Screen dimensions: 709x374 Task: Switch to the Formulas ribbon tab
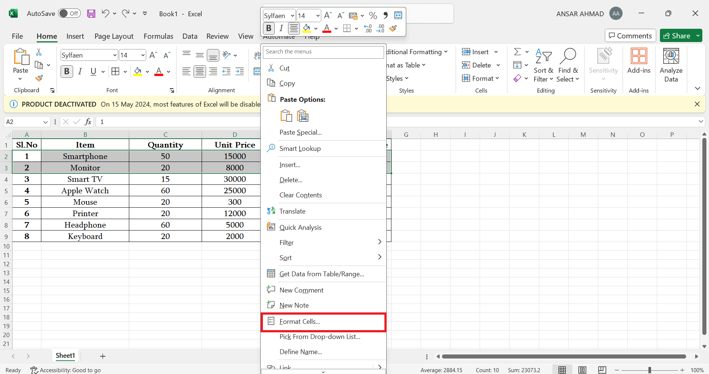point(158,36)
